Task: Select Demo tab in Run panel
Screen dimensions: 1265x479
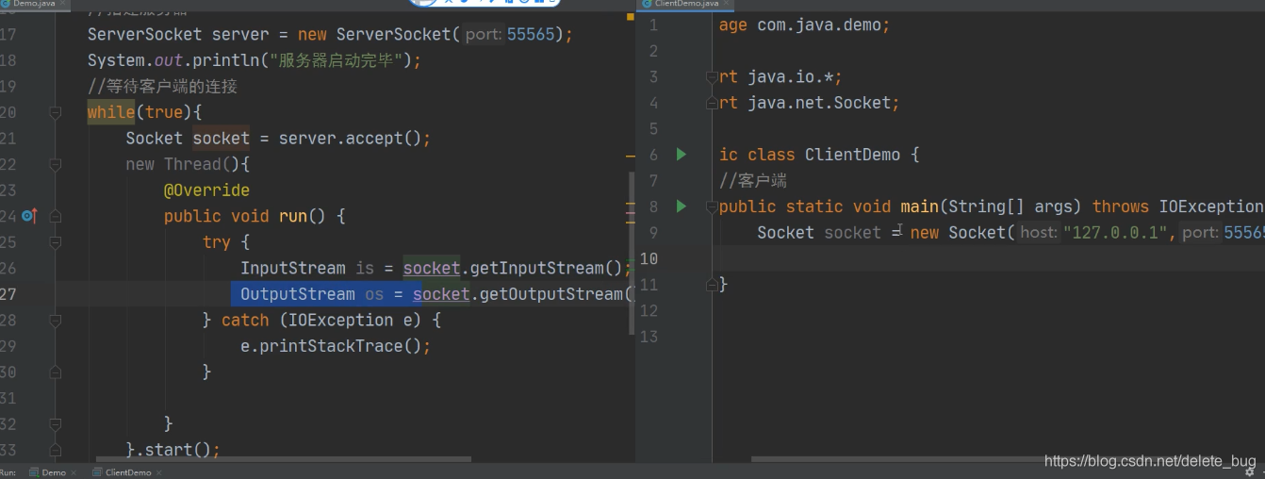Action: pos(54,472)
